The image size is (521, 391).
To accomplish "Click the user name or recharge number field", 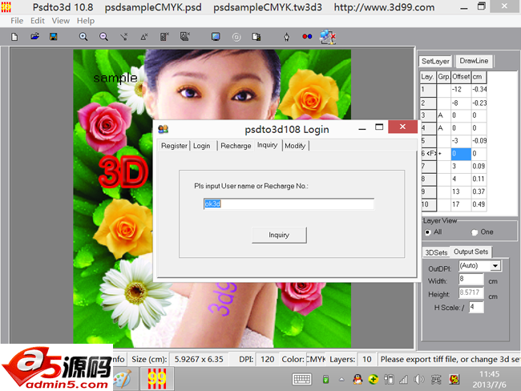I will point(289,204).
